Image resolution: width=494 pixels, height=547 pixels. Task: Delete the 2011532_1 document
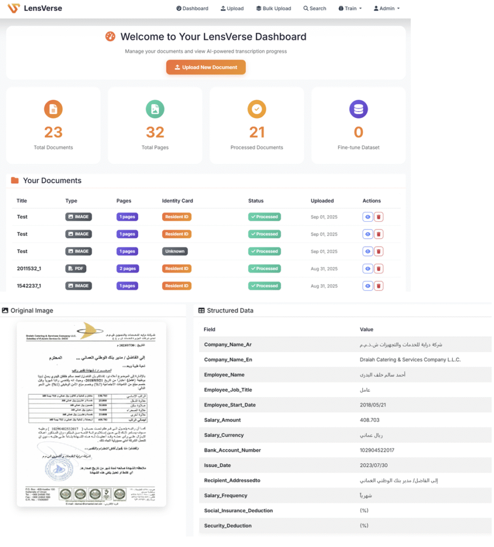(379, 269)
